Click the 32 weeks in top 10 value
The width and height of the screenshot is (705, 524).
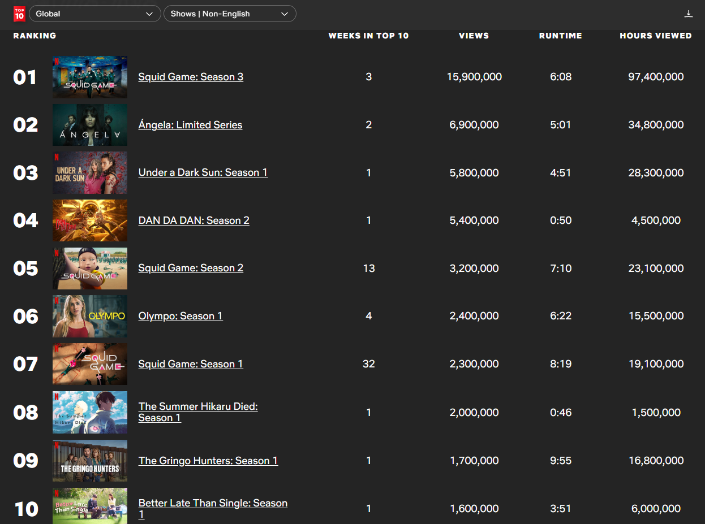click(369, 364)
